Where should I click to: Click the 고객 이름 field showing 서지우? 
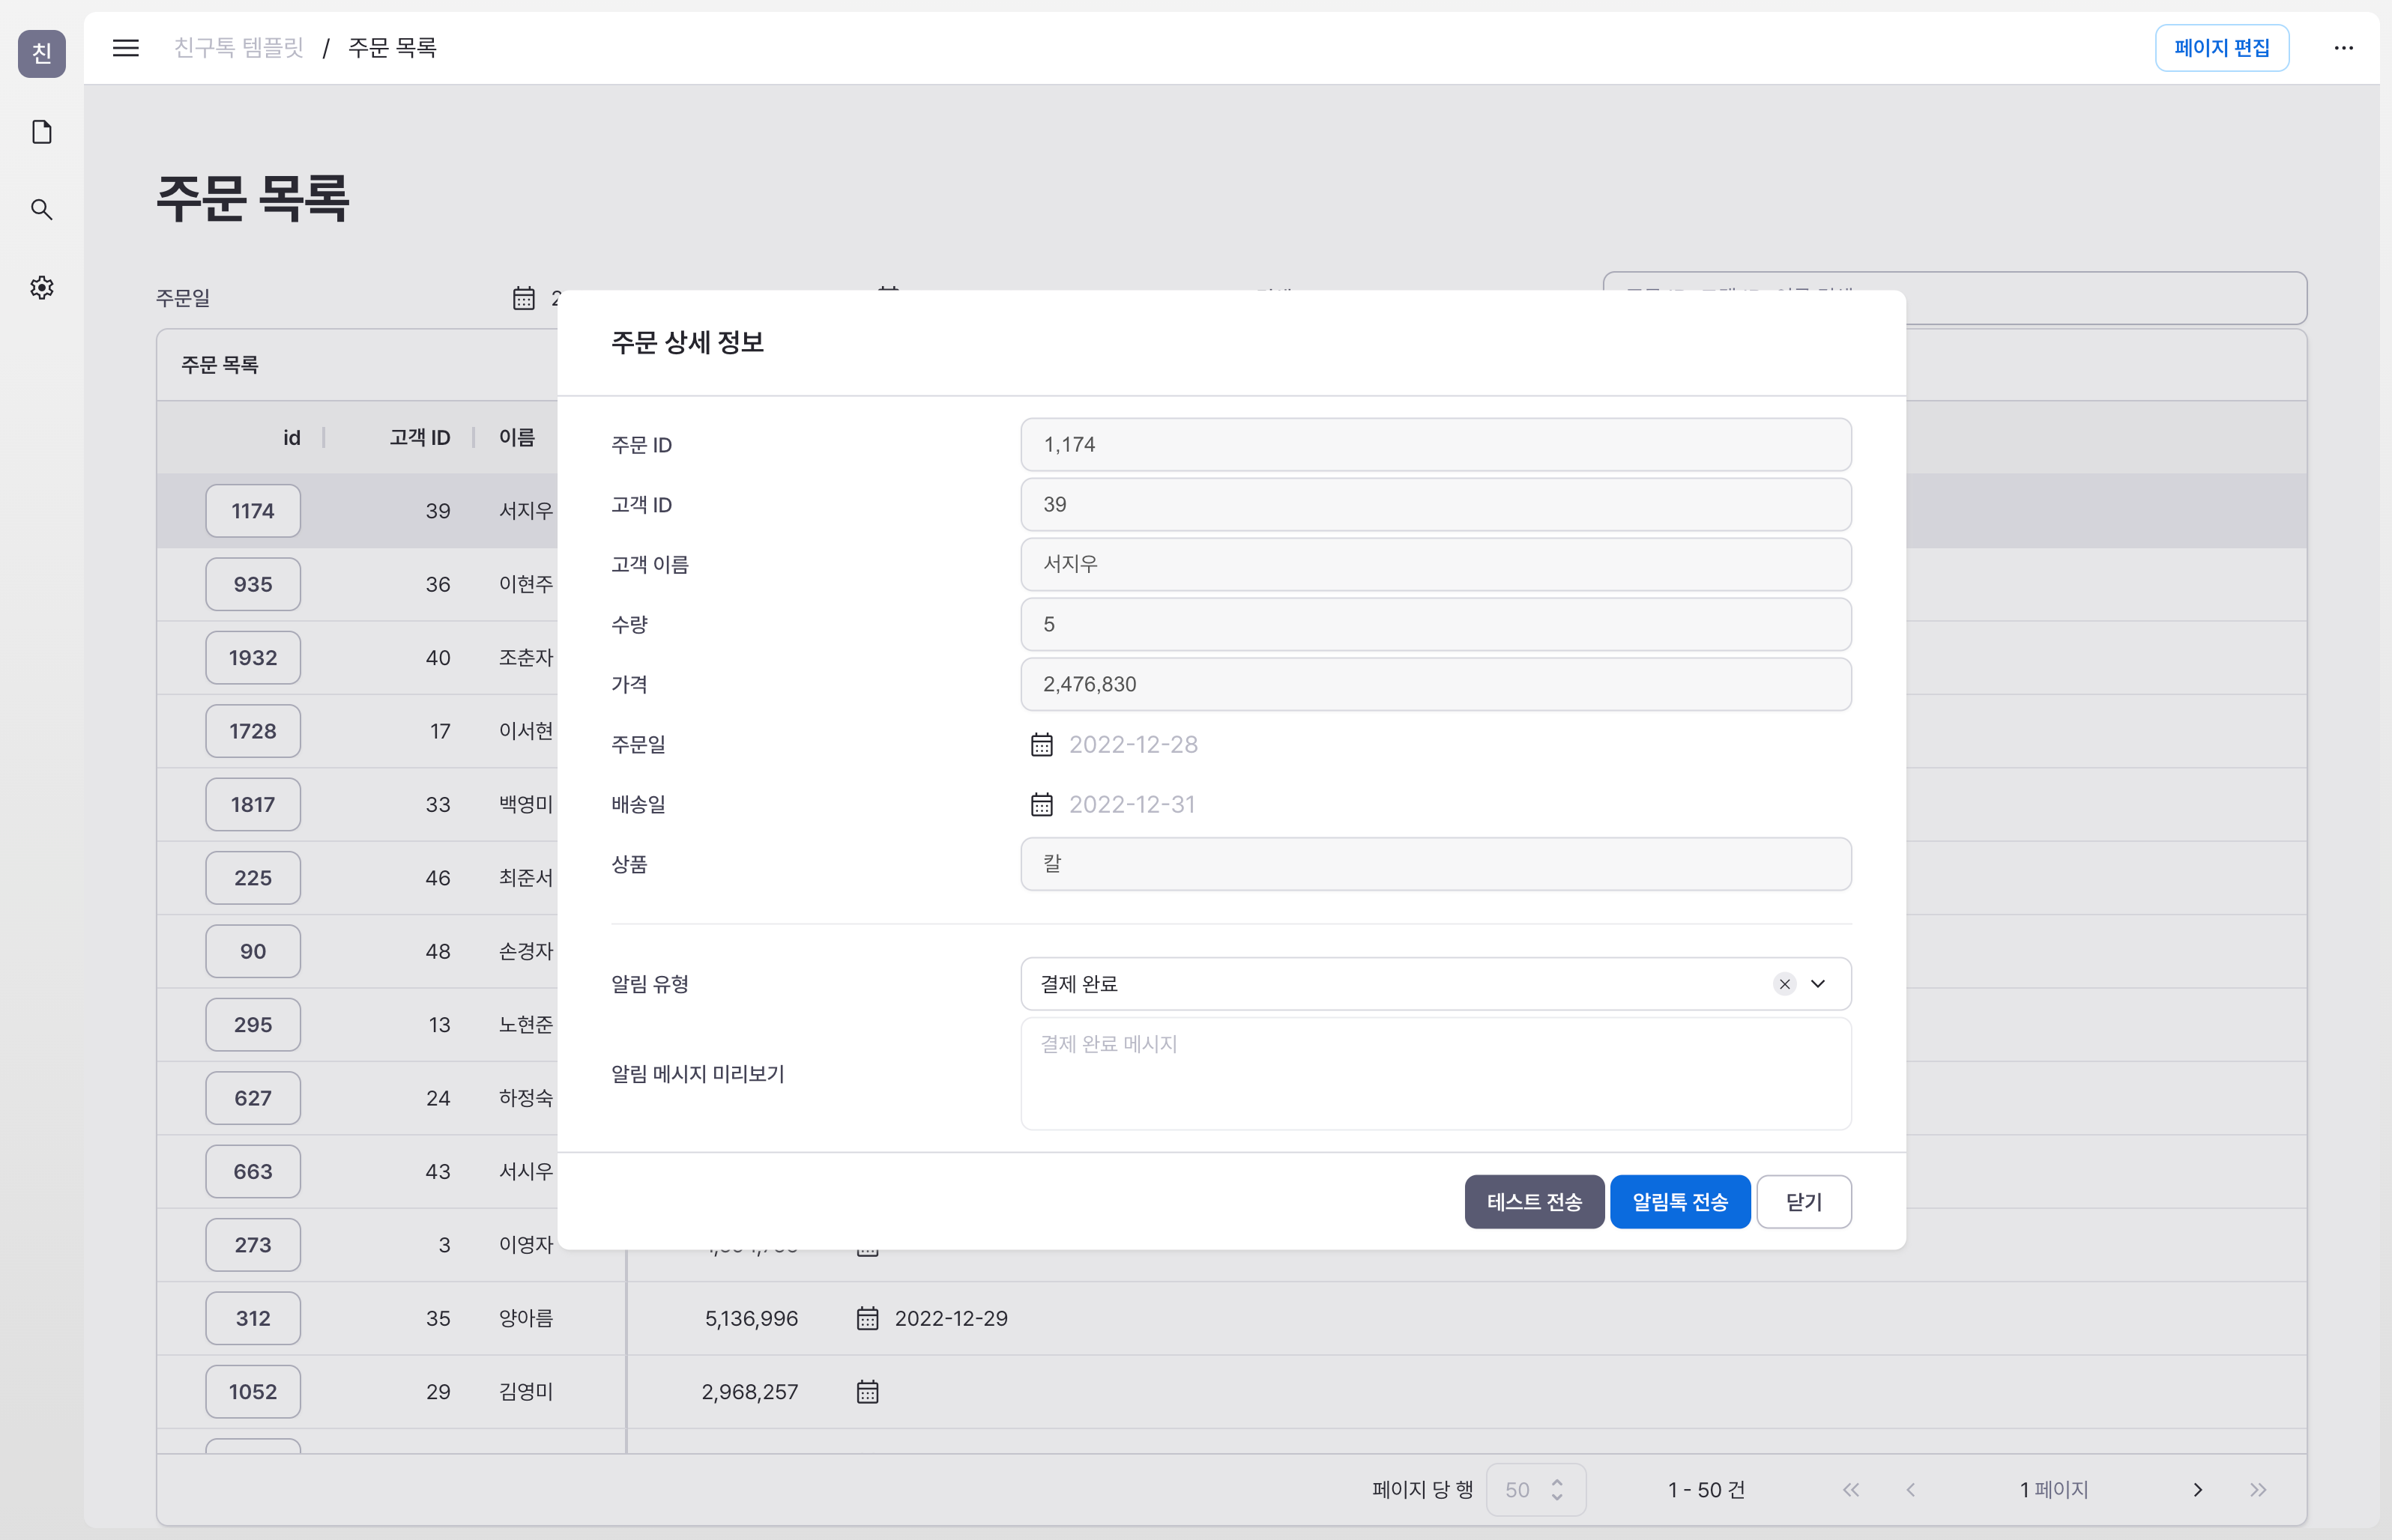point(1436,565)
